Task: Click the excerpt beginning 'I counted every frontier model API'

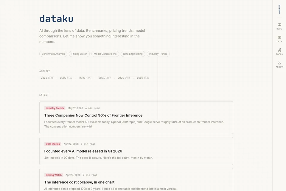Action: coord(134,124)
